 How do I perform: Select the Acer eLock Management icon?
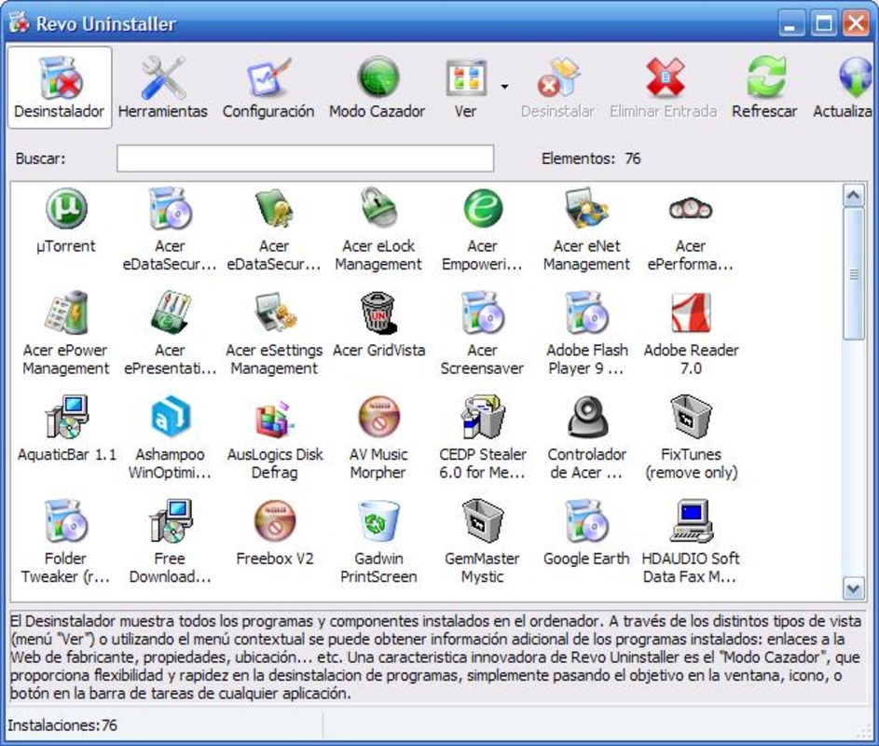click(x=378, y=208)
